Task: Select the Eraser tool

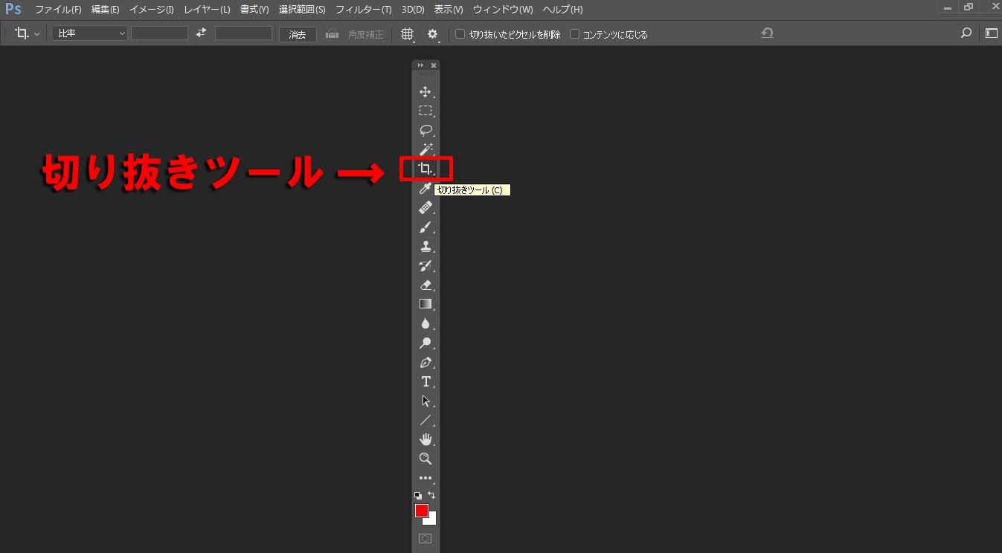Action: (425, 285)
